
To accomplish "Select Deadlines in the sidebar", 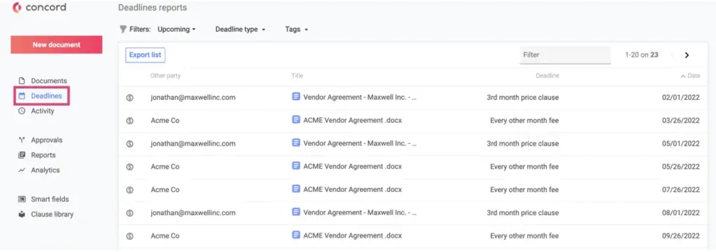I will (x=46, y=96).
